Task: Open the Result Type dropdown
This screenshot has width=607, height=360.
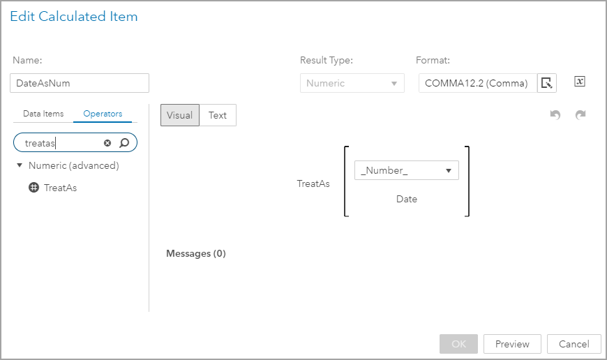Action: tap(352, 83)
